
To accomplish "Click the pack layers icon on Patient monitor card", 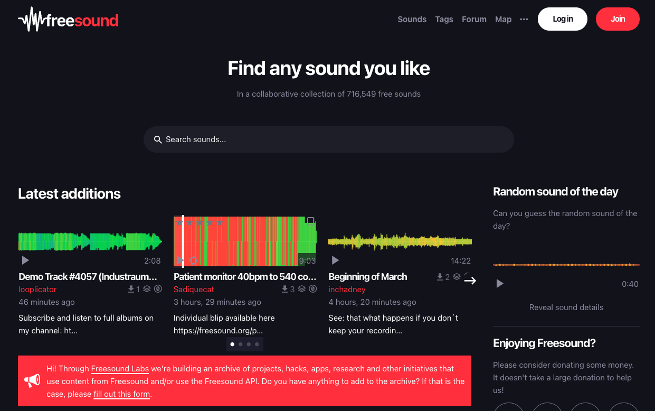I will [302, 289].
